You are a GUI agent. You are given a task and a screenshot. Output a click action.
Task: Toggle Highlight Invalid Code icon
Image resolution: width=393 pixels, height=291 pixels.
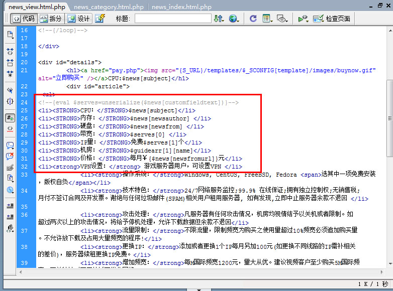10,129
